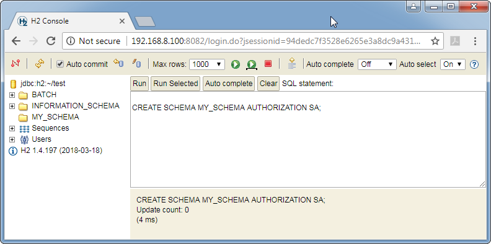Select the jdbc:h2:~/test database node
The image size is (491, 244).
point(43,84)
